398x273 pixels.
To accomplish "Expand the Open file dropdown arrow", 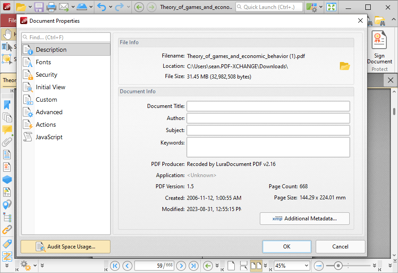I will click(30, 7).
